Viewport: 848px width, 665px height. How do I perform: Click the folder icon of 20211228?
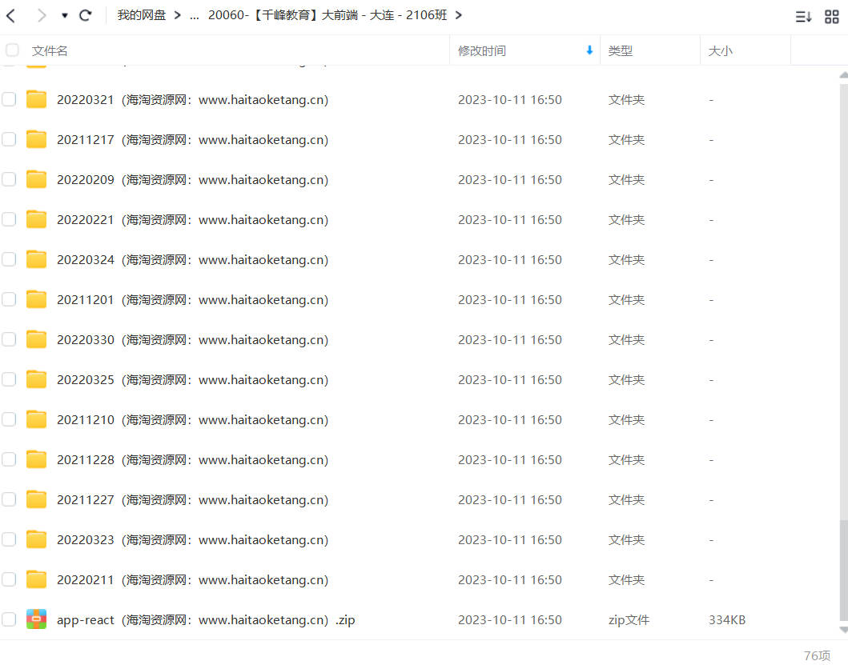pyautogui.click(x=36, y=459)
